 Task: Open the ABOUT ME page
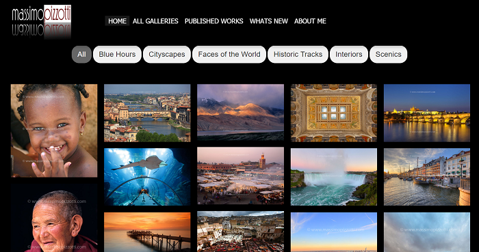coord(310,21)
